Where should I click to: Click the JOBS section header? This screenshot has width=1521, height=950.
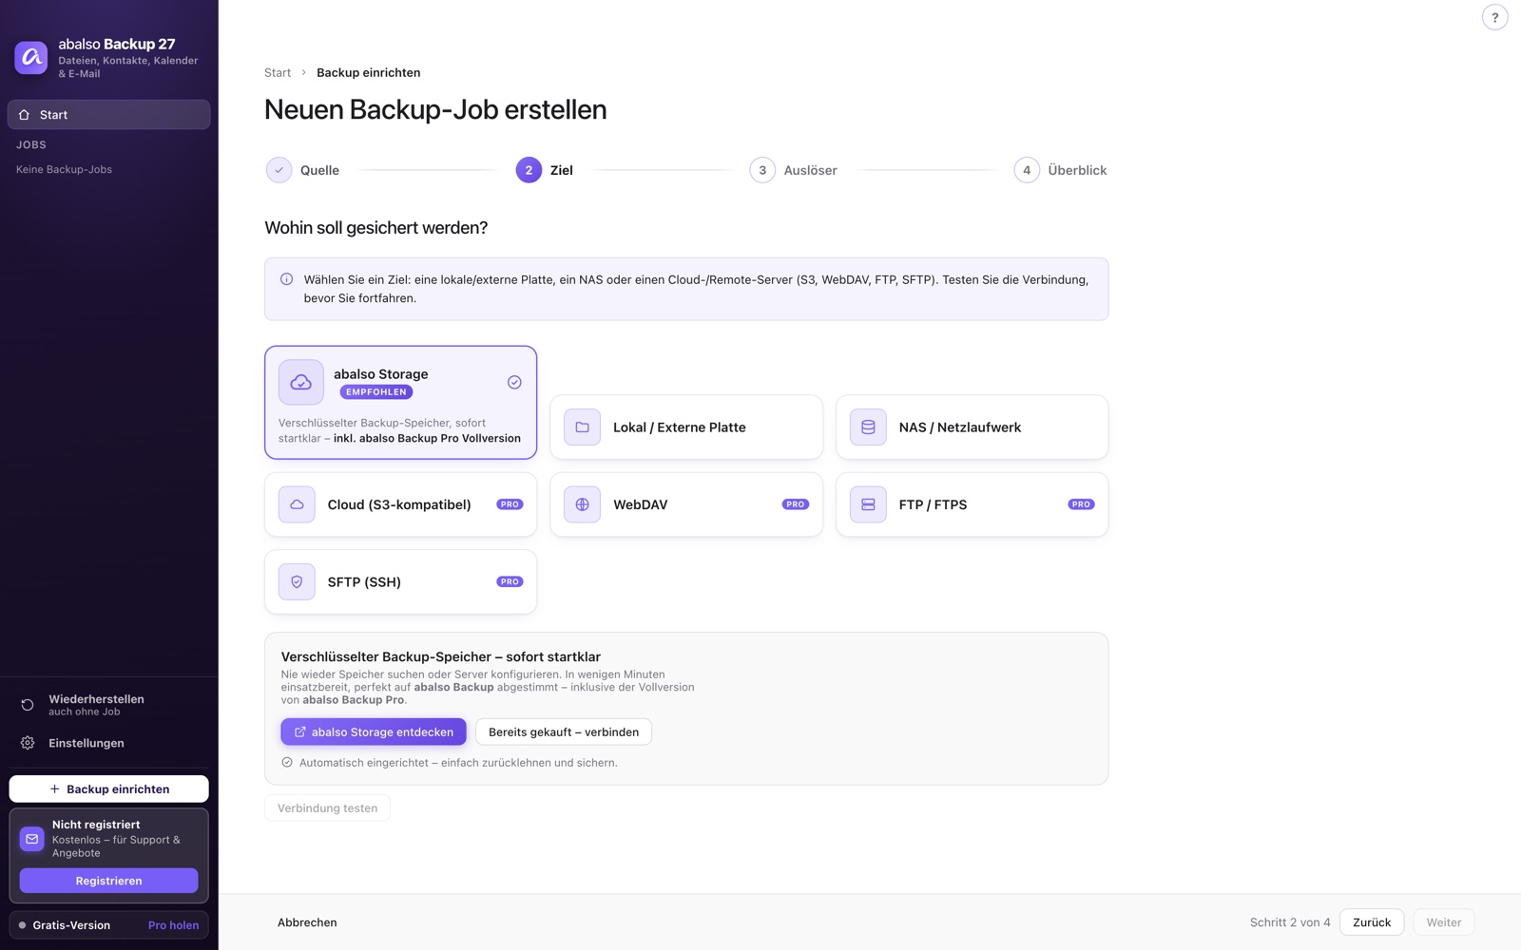tap(31, 144)
